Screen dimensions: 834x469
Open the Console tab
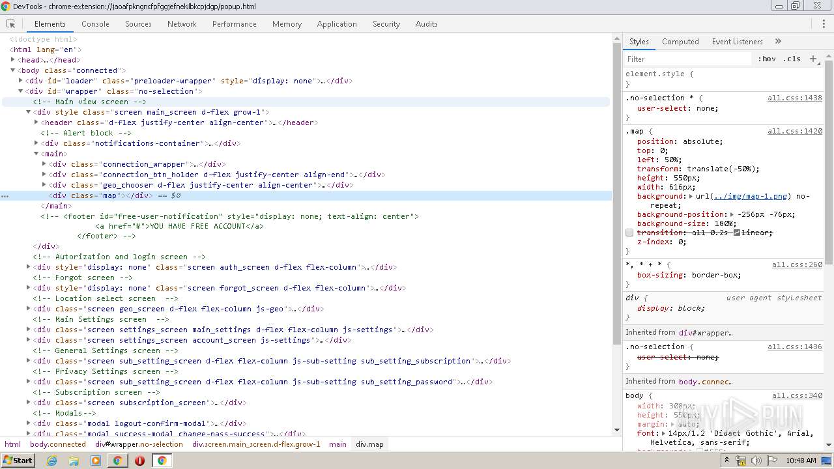click(95, 23)
